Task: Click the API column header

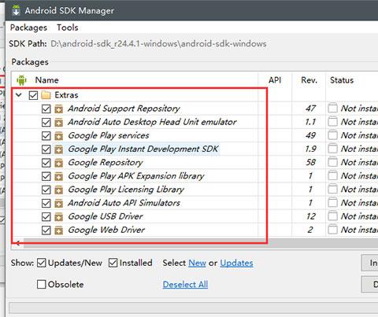Action: (x=275, y=80)
